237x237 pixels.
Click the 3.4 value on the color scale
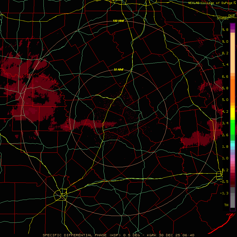pyautogui.click(x=225, y=123)
